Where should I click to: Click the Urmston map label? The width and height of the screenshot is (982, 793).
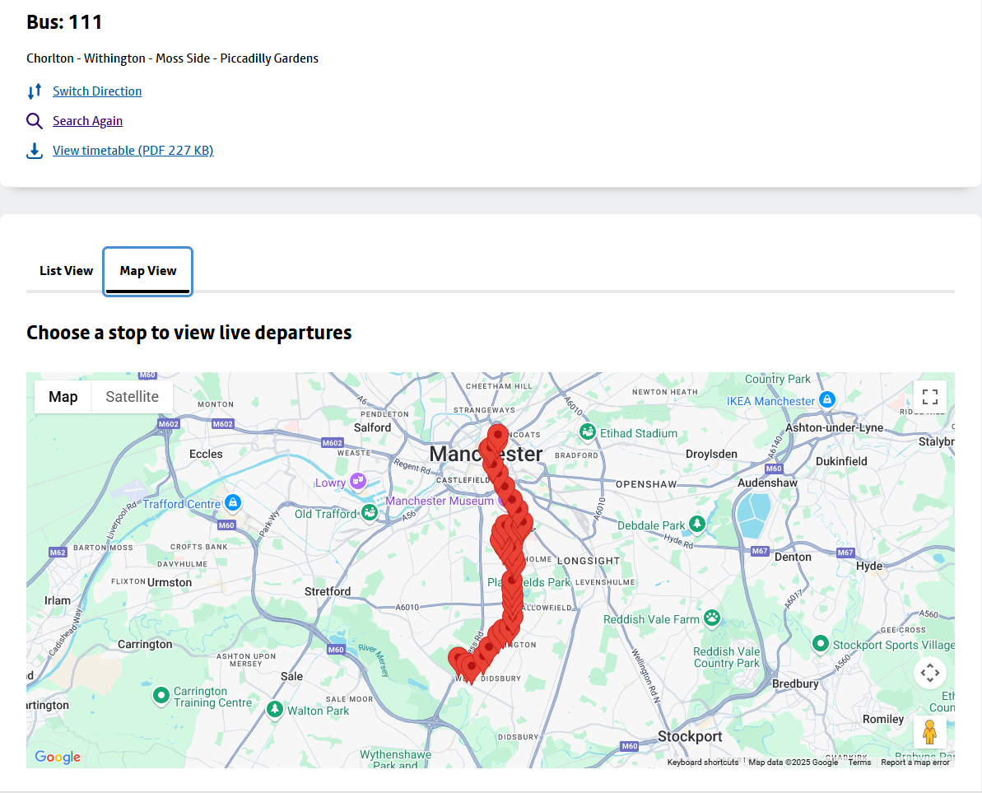[x=170, y=582]
